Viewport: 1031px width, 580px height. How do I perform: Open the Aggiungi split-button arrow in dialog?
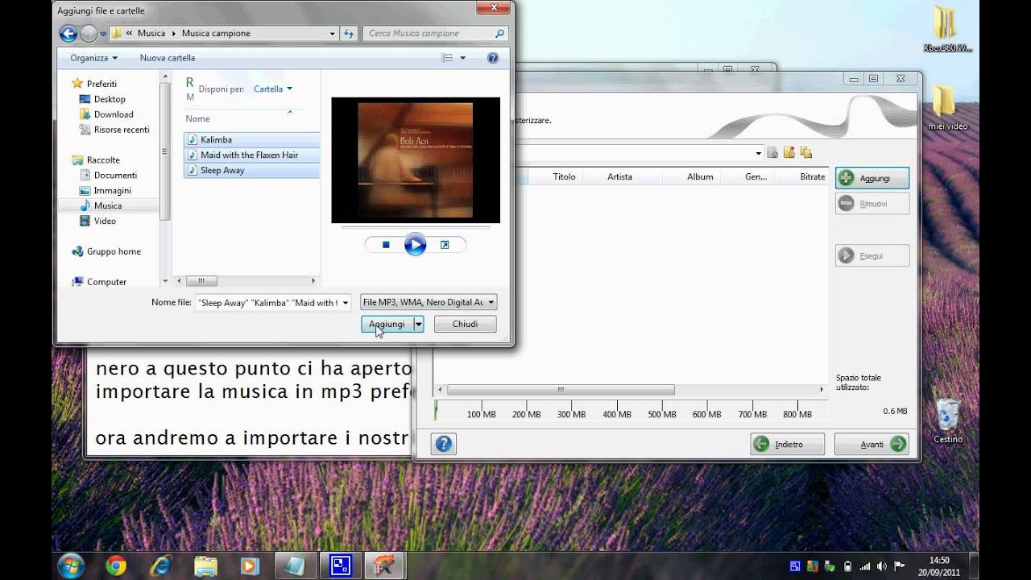click(x=418, y=324)
